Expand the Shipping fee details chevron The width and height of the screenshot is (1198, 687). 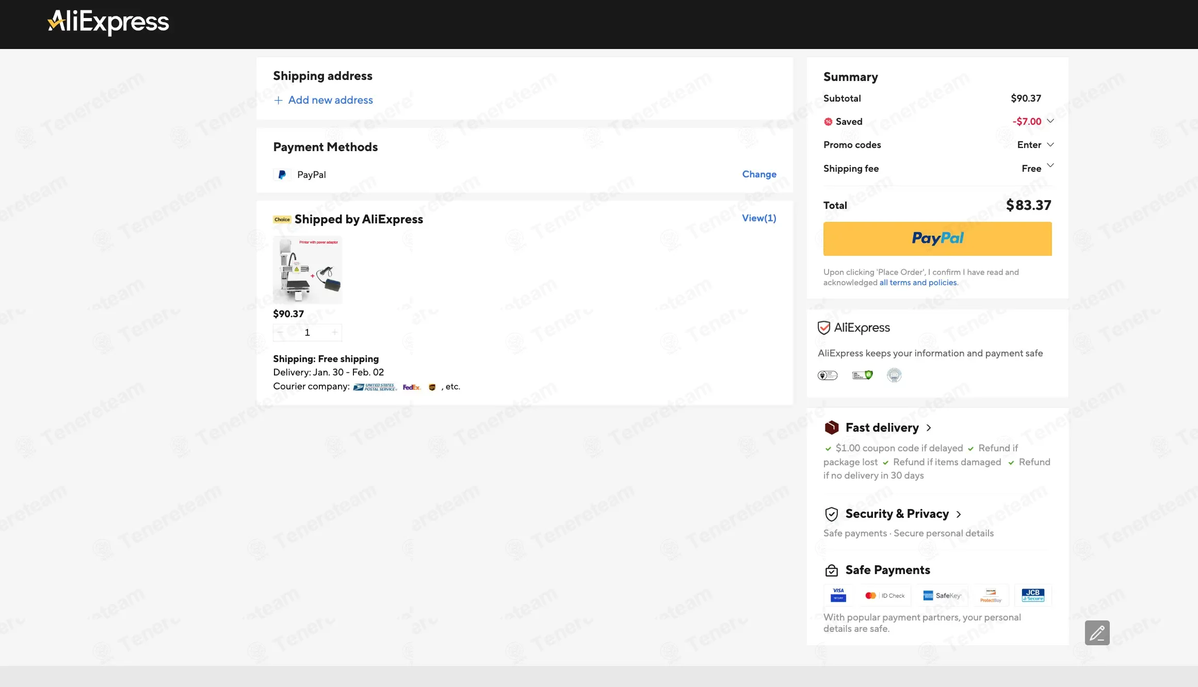point(1050,166)
